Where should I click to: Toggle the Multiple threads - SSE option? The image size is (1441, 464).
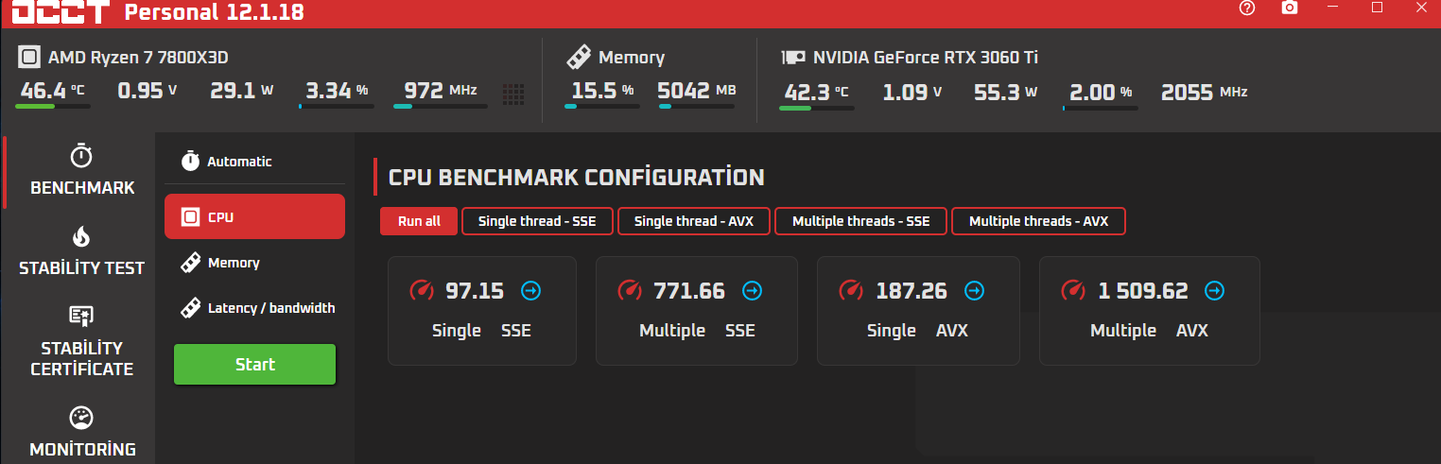(x=860, y=221)
